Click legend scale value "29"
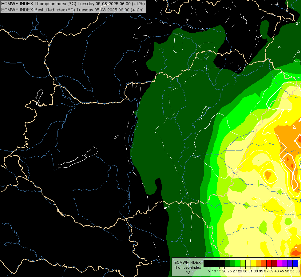The image size is (301, 277). pyautogui.click(x=240, y=271)
